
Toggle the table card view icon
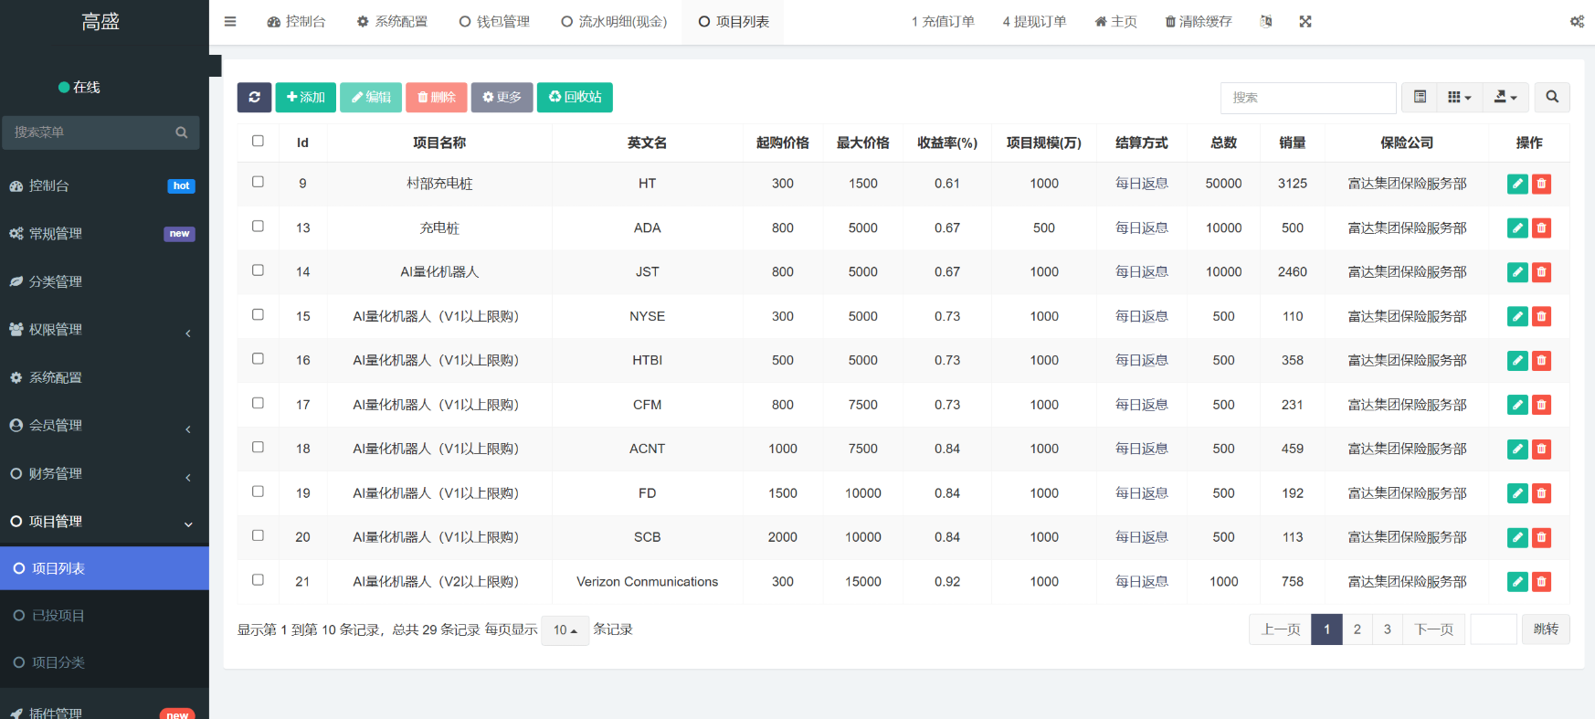[1420, 97]
